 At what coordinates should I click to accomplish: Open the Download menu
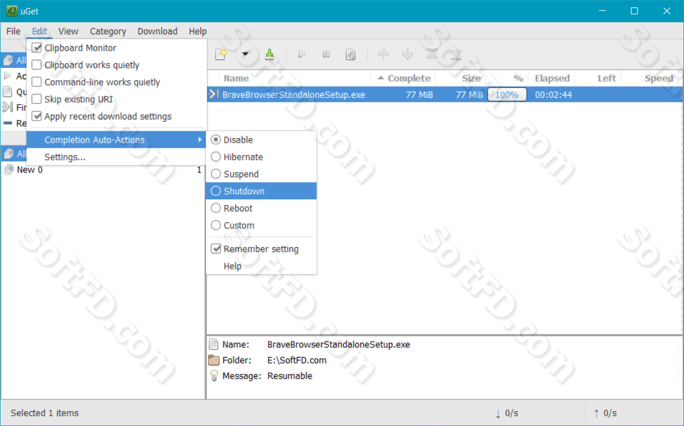[x=158, y=31]
